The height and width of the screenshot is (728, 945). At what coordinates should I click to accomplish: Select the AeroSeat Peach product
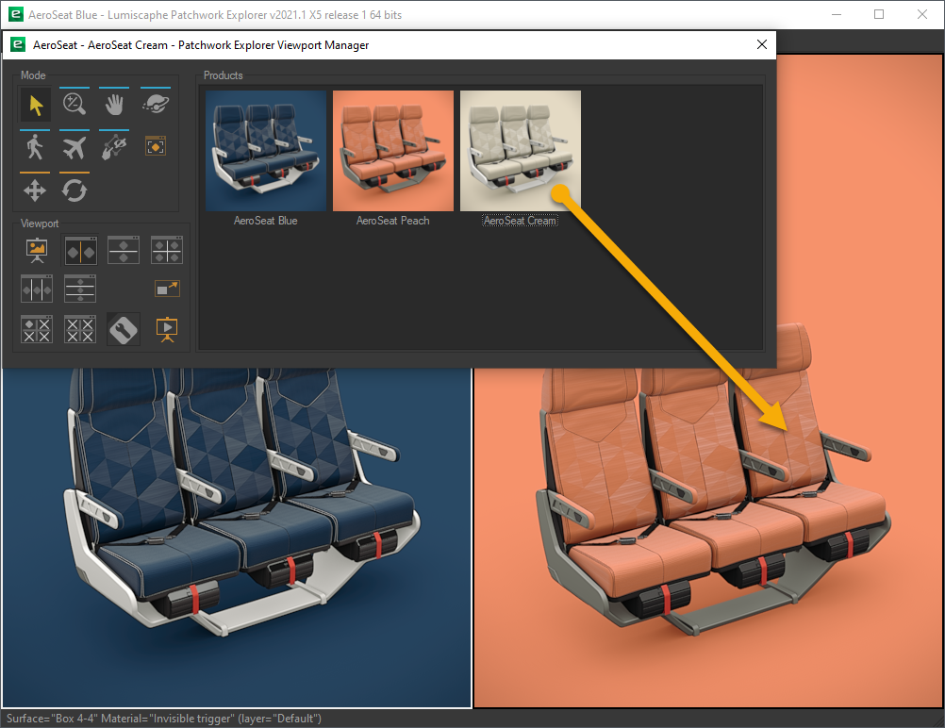[x=393, y=151]
